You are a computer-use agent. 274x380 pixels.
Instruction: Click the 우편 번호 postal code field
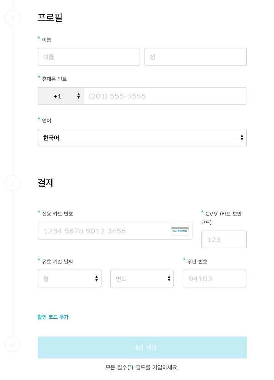pos(214,278)
